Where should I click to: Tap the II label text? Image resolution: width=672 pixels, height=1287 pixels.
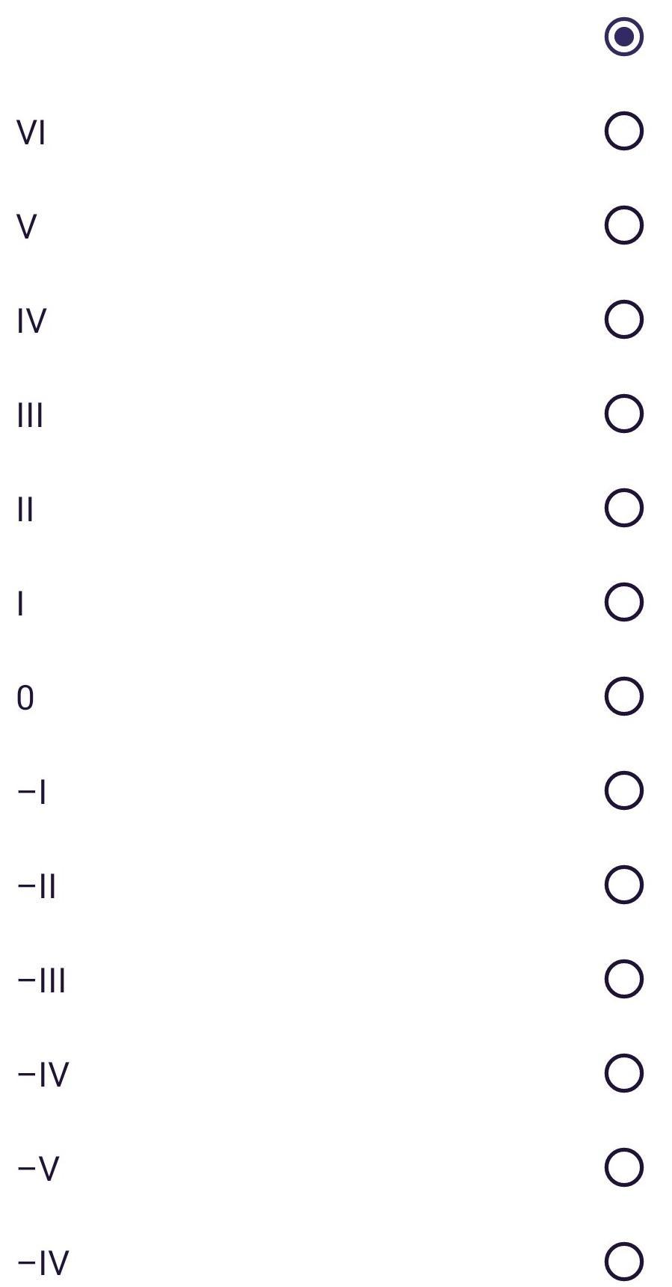(25, 510)
